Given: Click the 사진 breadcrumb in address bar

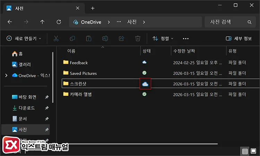Looking at the screenshot, I should tap(132, 22).
